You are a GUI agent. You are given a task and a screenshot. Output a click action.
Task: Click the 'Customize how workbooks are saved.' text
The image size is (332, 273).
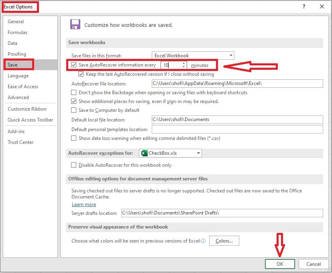point(128,25)
